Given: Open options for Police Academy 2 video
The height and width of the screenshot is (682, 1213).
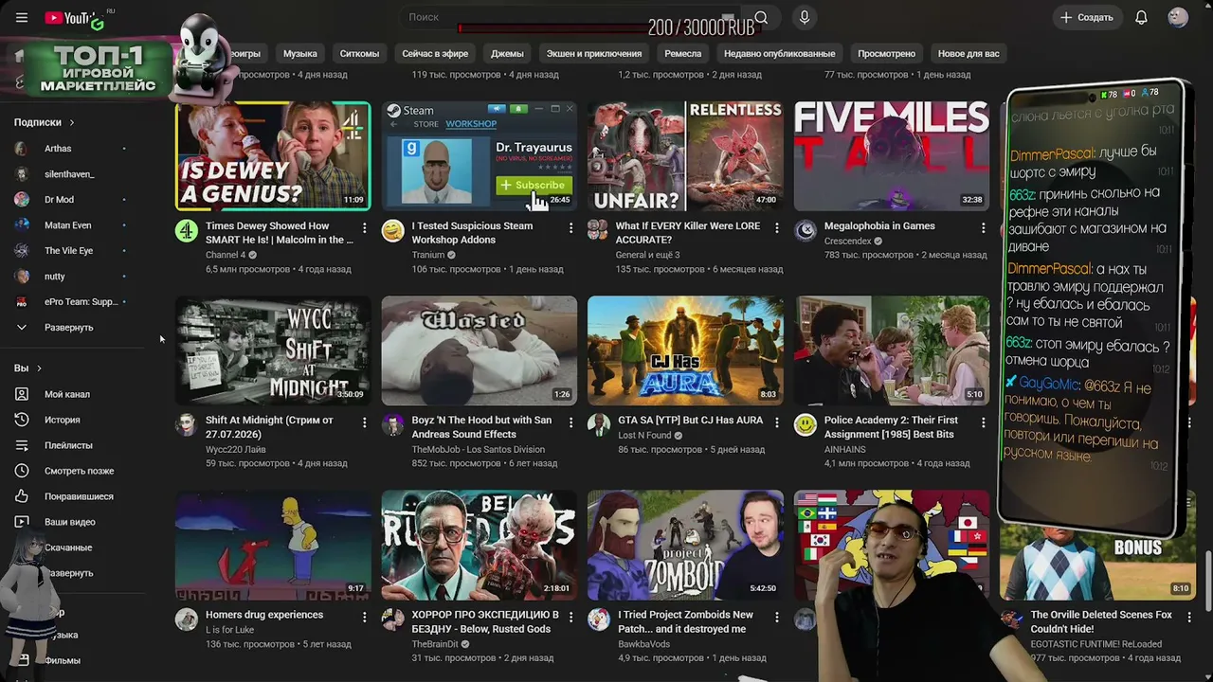Looking at the screenshot, I should pyautogui.click(x=983, y=422).
